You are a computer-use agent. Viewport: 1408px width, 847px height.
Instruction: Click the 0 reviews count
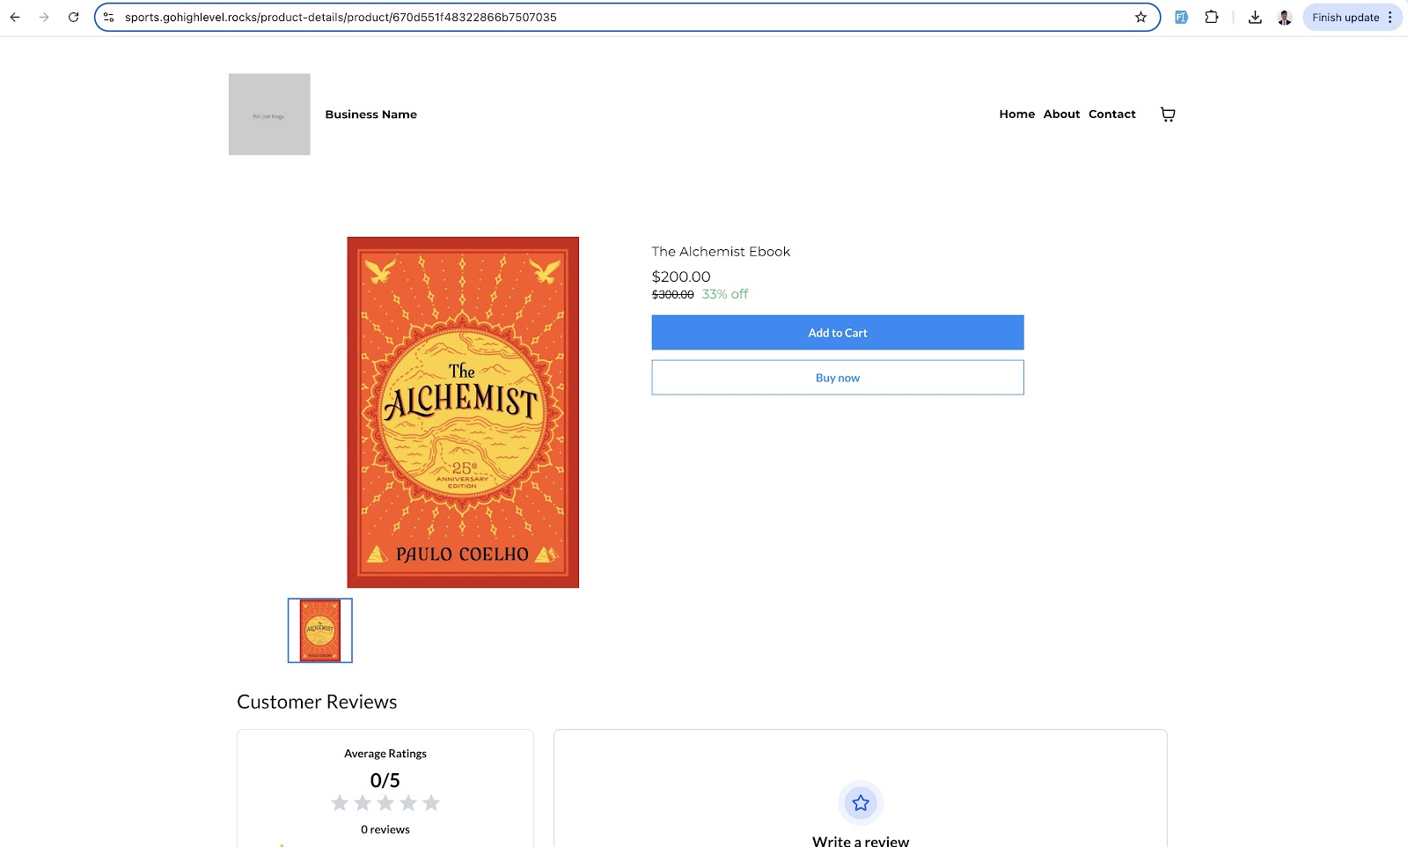click(385, 829)
